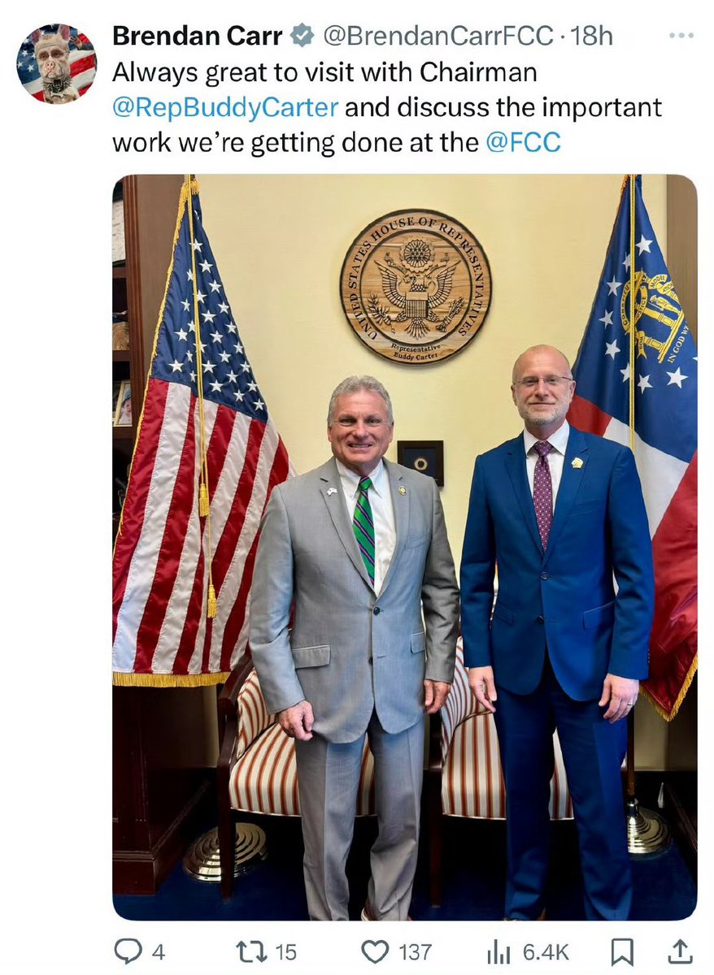
Task: Click the reply count of 4
Action: pyautogui.click(x=159, y=951)
